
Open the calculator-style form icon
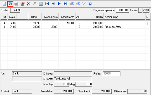pyautogui.click(x=41, y=4)
